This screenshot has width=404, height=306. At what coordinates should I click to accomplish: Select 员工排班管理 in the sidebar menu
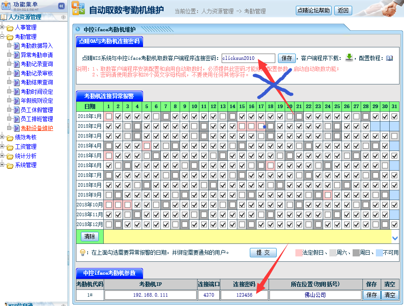click(x=37, y=119)
